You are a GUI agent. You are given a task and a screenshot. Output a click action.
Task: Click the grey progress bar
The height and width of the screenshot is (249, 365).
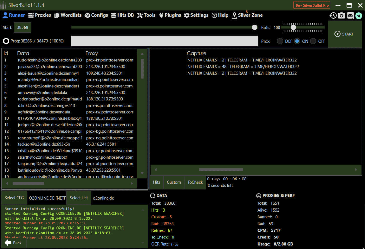pos(165,41)
